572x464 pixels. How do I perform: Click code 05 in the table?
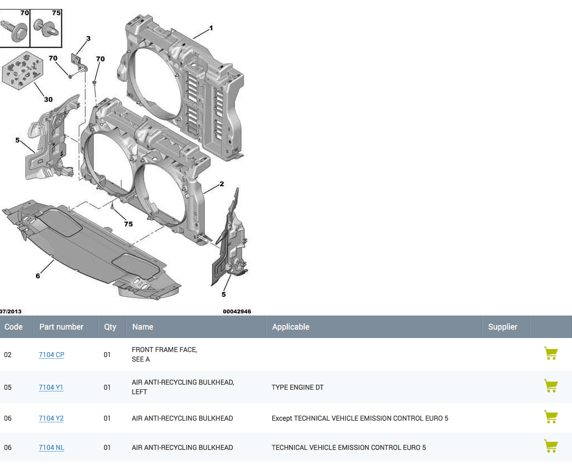tap(8, 388)
